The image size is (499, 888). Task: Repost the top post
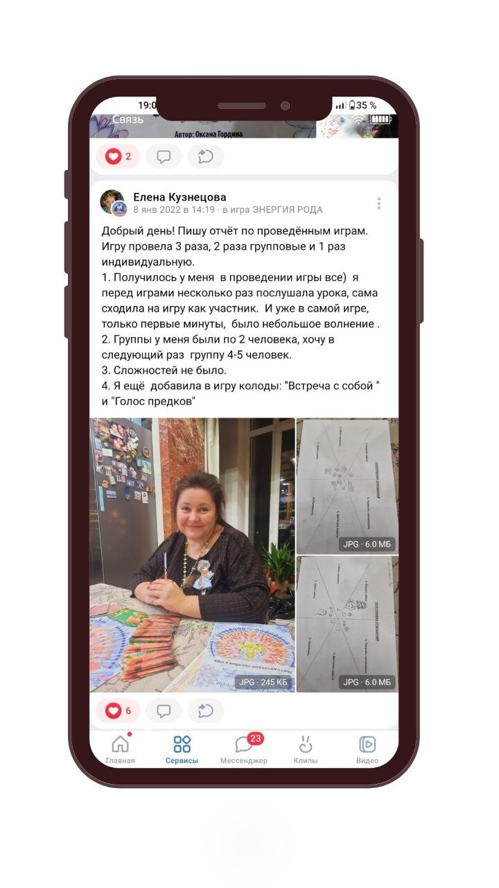pos(206,156)
